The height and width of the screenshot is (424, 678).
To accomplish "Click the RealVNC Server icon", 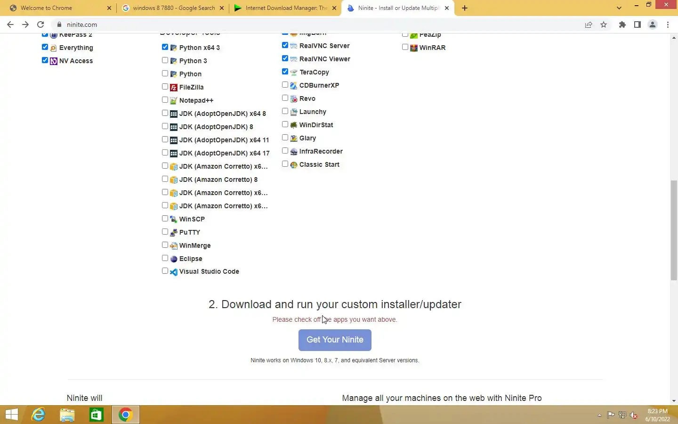I will pos(294,46).
